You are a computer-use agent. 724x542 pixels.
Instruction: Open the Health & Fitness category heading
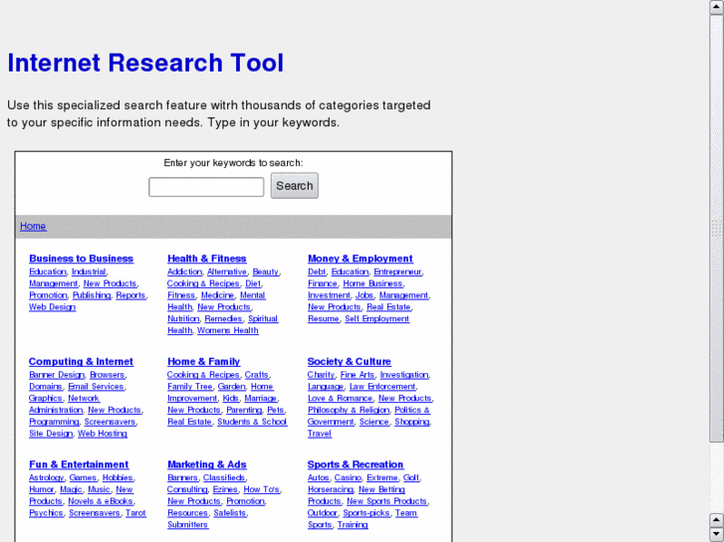[x=207, y=259]
